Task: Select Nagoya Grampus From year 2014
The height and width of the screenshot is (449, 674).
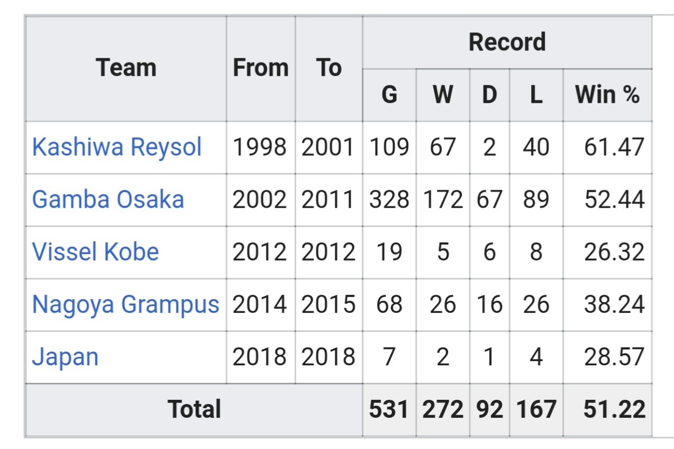Action: pos(260,304)
